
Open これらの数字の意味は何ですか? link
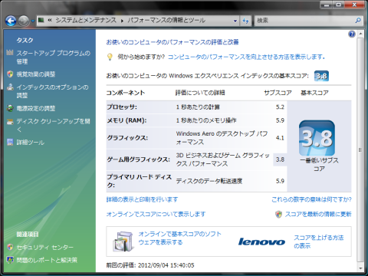coord(311,199)
